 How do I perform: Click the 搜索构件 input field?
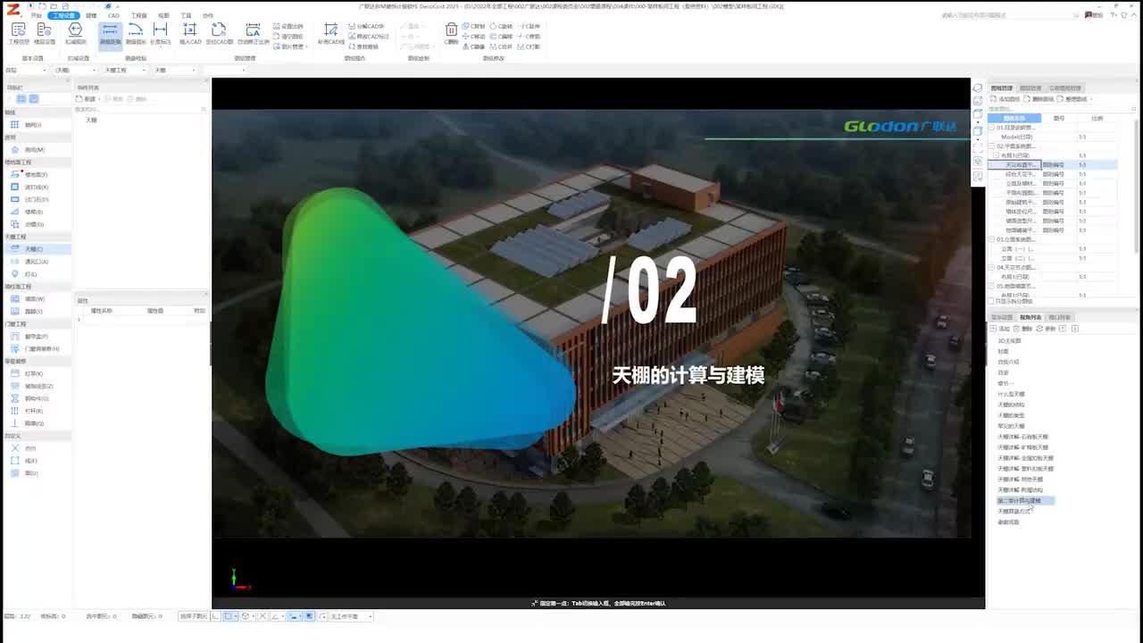tap(140, 109)
